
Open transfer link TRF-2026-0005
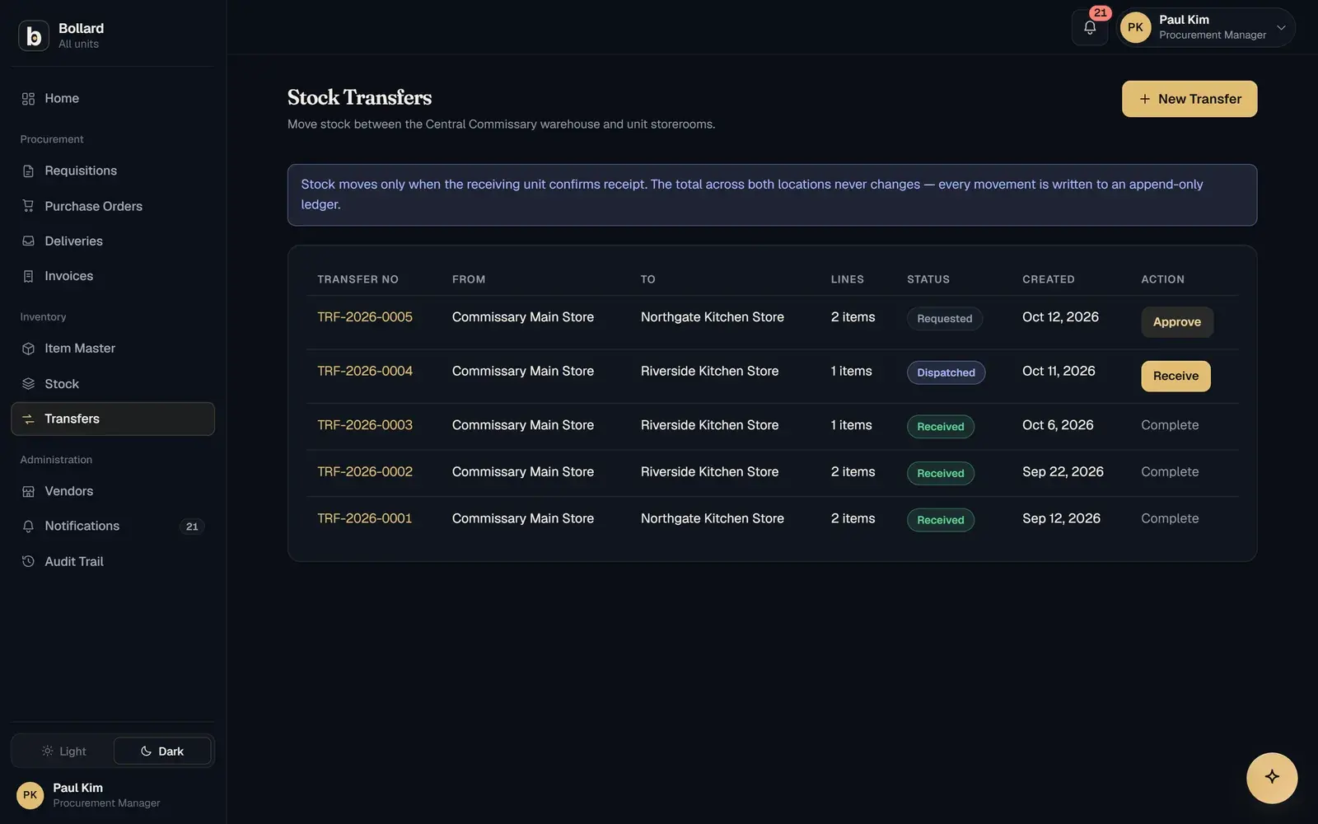click(365, 317)
